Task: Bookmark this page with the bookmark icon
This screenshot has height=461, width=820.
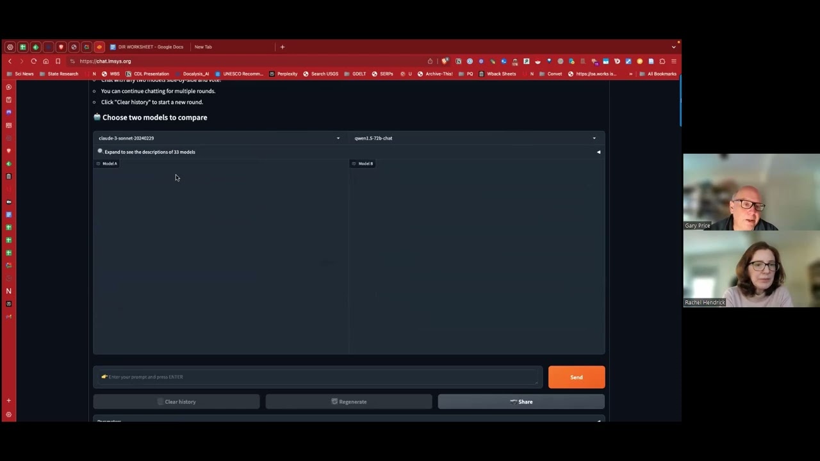Action: click(x=58, y=61)
